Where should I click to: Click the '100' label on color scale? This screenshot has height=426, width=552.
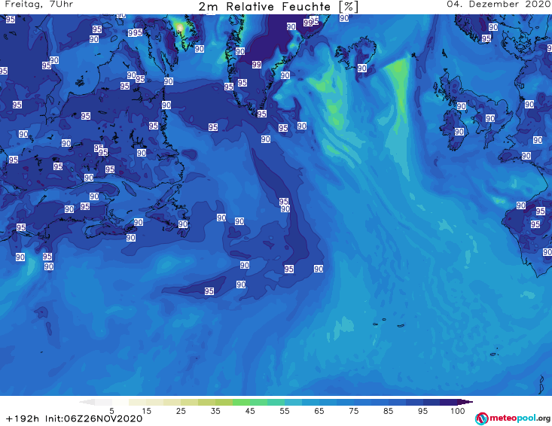pos(458,411)
